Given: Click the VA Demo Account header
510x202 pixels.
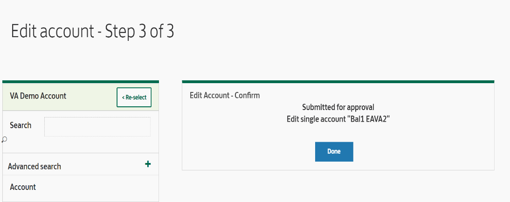Looking at the screenshot, I should tap(38, 96).
